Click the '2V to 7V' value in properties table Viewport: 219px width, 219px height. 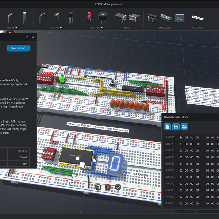(x=23, y=151)
